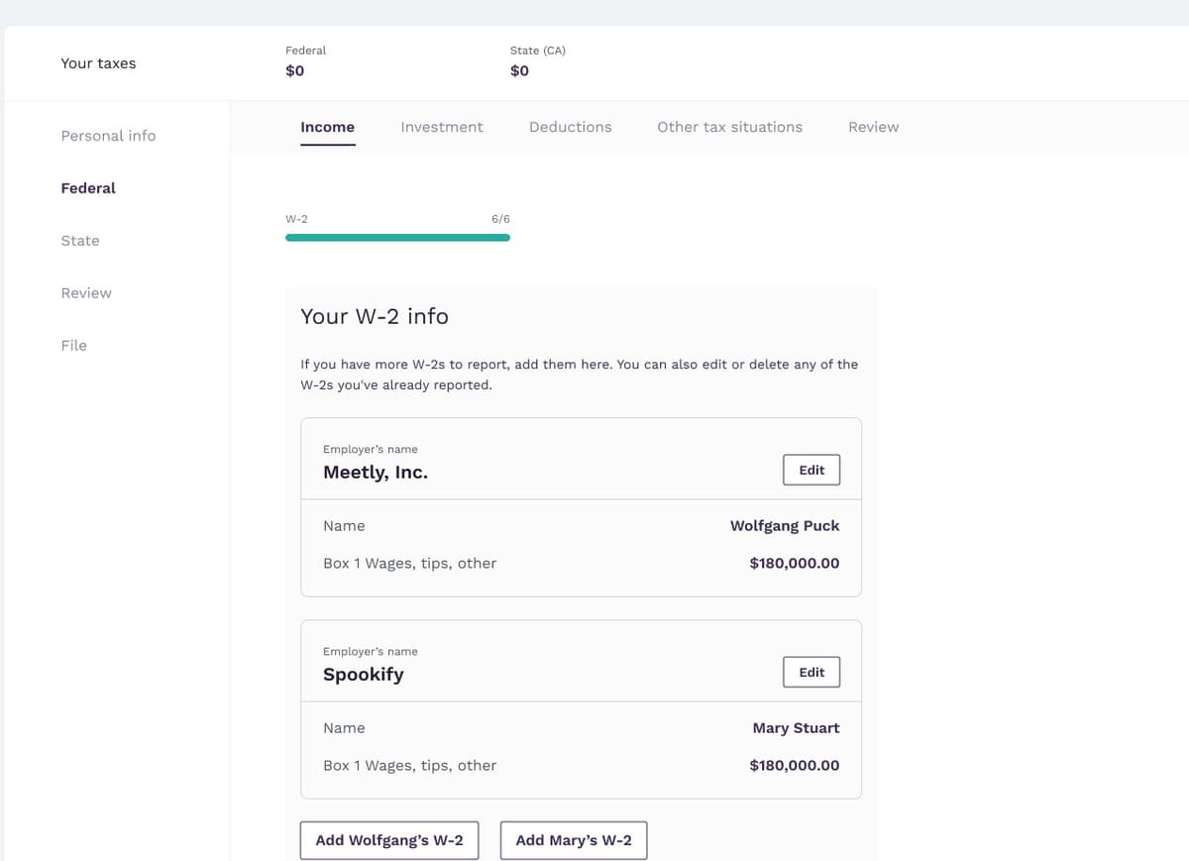
Task: Add Wolfgang's W-2
Action: (389, 839)
